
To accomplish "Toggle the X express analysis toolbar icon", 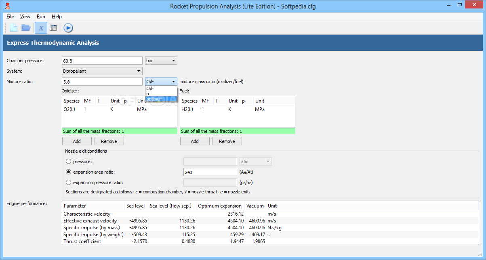I will click(x=41, y=28).
